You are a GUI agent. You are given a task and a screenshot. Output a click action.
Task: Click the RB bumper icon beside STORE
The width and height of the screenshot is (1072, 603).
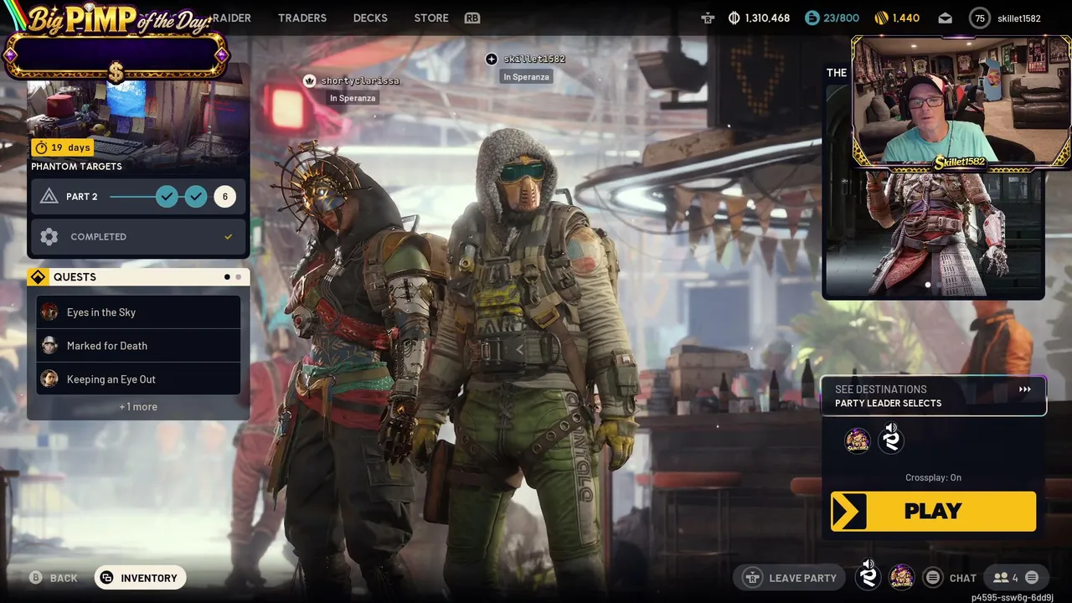(472, 18)
